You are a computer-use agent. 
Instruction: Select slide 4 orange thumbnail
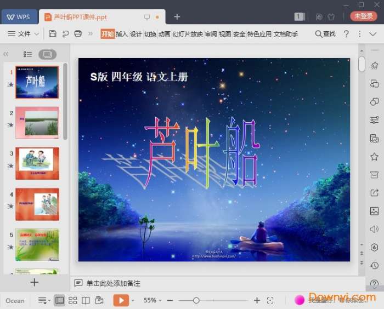pos(37,204)
